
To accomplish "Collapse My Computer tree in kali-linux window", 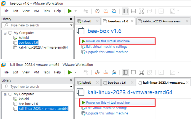I will click(x=5, y=94).
